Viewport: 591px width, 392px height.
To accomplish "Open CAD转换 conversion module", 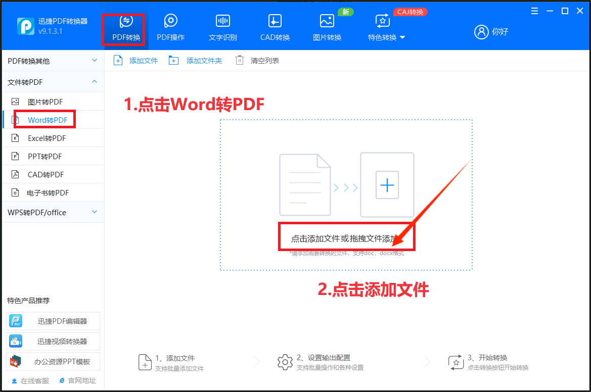I will 275,26.
